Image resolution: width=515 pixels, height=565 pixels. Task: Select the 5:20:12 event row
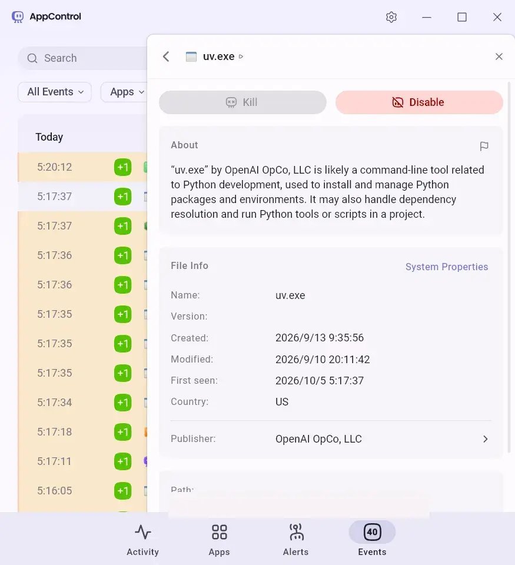[x=82, y=167]
